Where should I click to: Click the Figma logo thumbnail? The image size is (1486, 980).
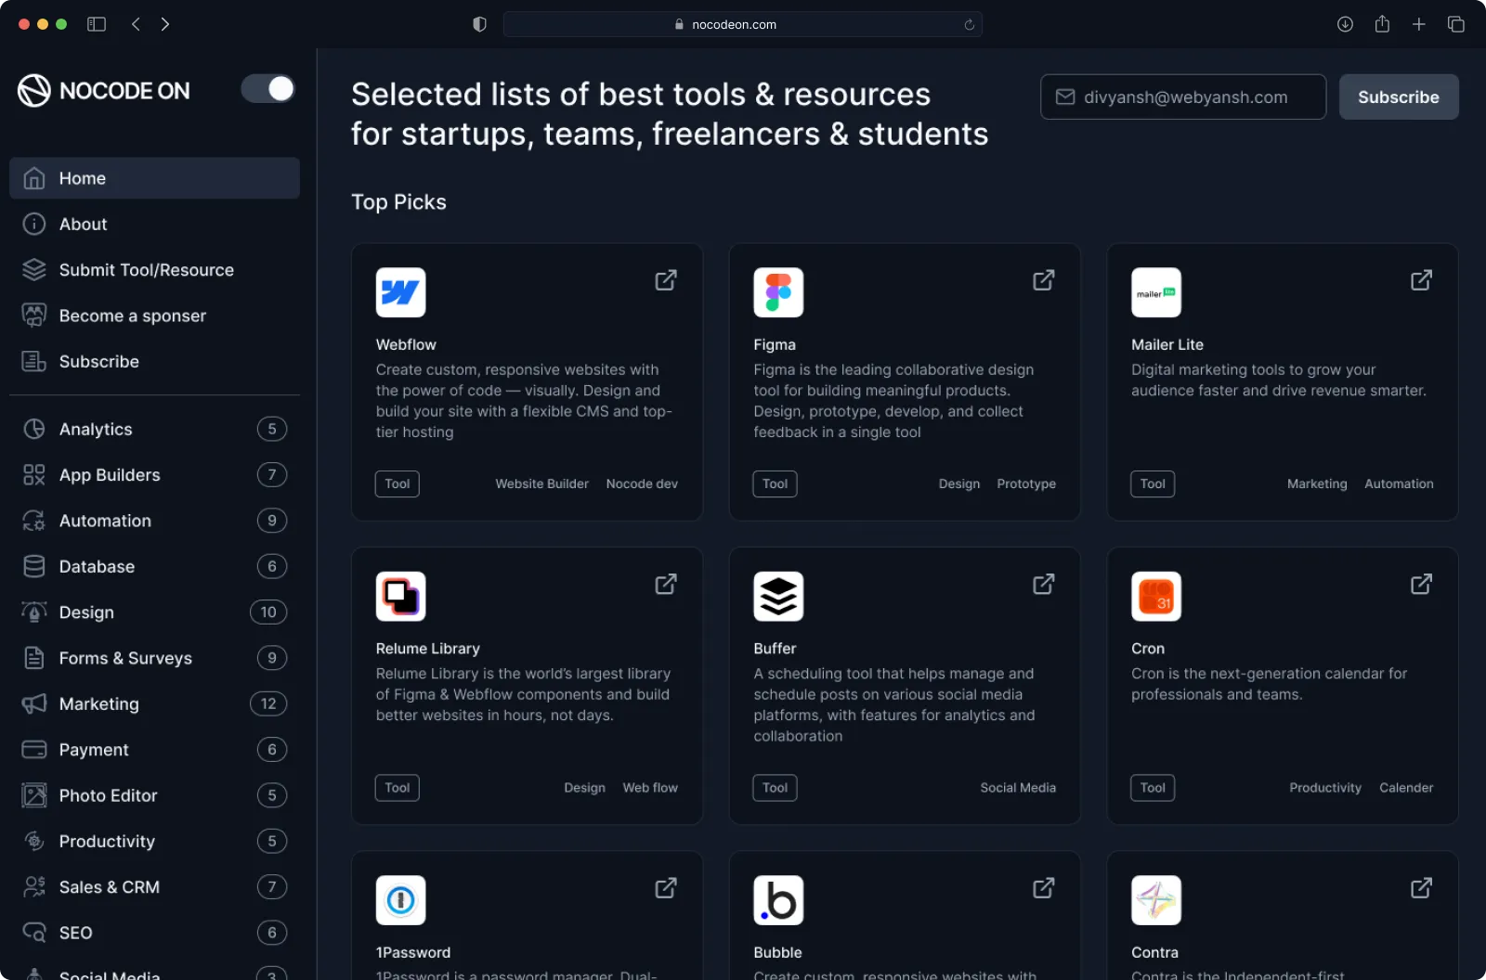(778, 292)
